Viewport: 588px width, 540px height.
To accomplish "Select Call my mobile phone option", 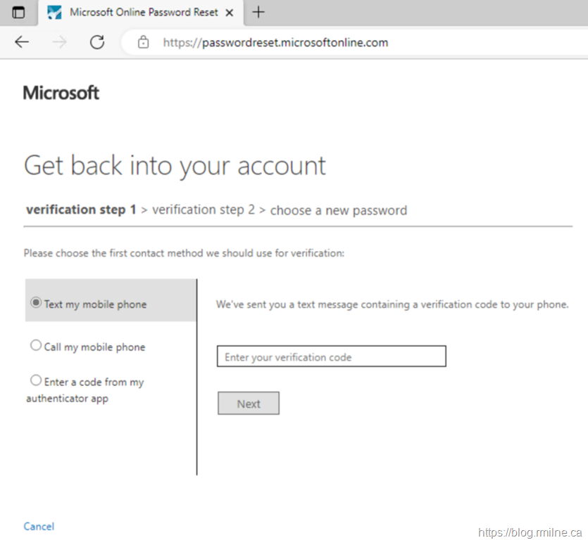I will (x=36, y=345).
